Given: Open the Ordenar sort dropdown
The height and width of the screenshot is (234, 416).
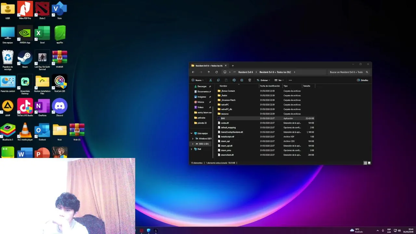Looking at the screenshot, I should tap(264, 80).
